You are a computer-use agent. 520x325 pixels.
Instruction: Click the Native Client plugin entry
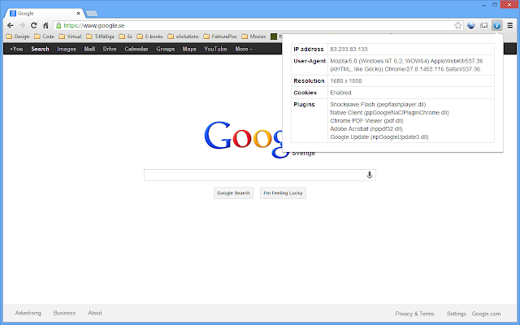(390, 113)
